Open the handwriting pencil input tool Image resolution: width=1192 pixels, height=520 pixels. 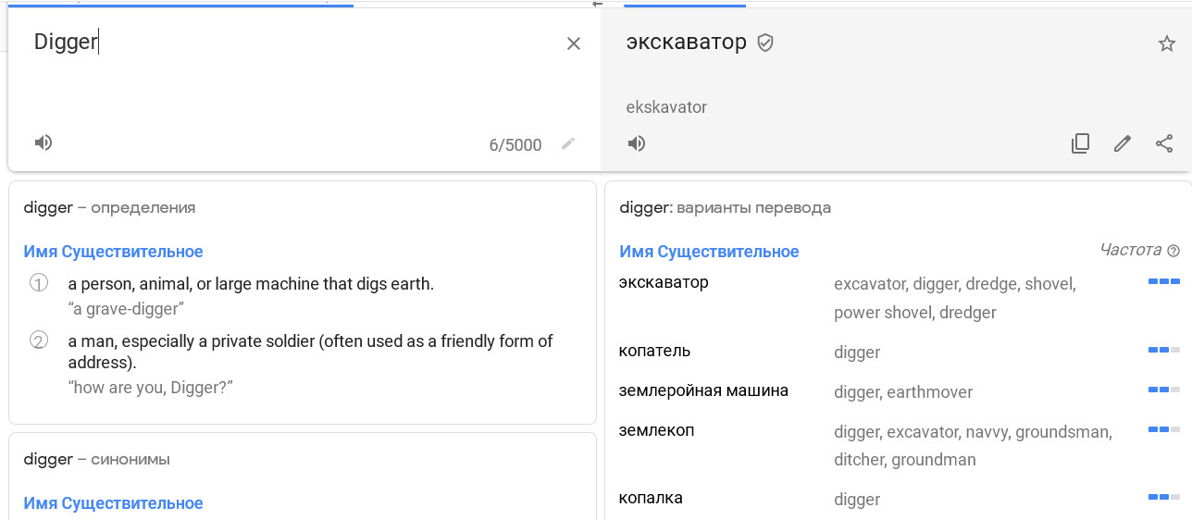568,143
